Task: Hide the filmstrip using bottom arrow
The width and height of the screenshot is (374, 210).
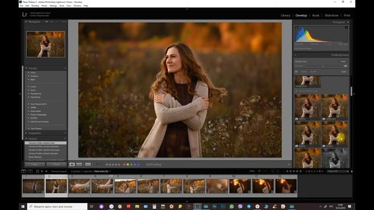Action: point(187,201)
